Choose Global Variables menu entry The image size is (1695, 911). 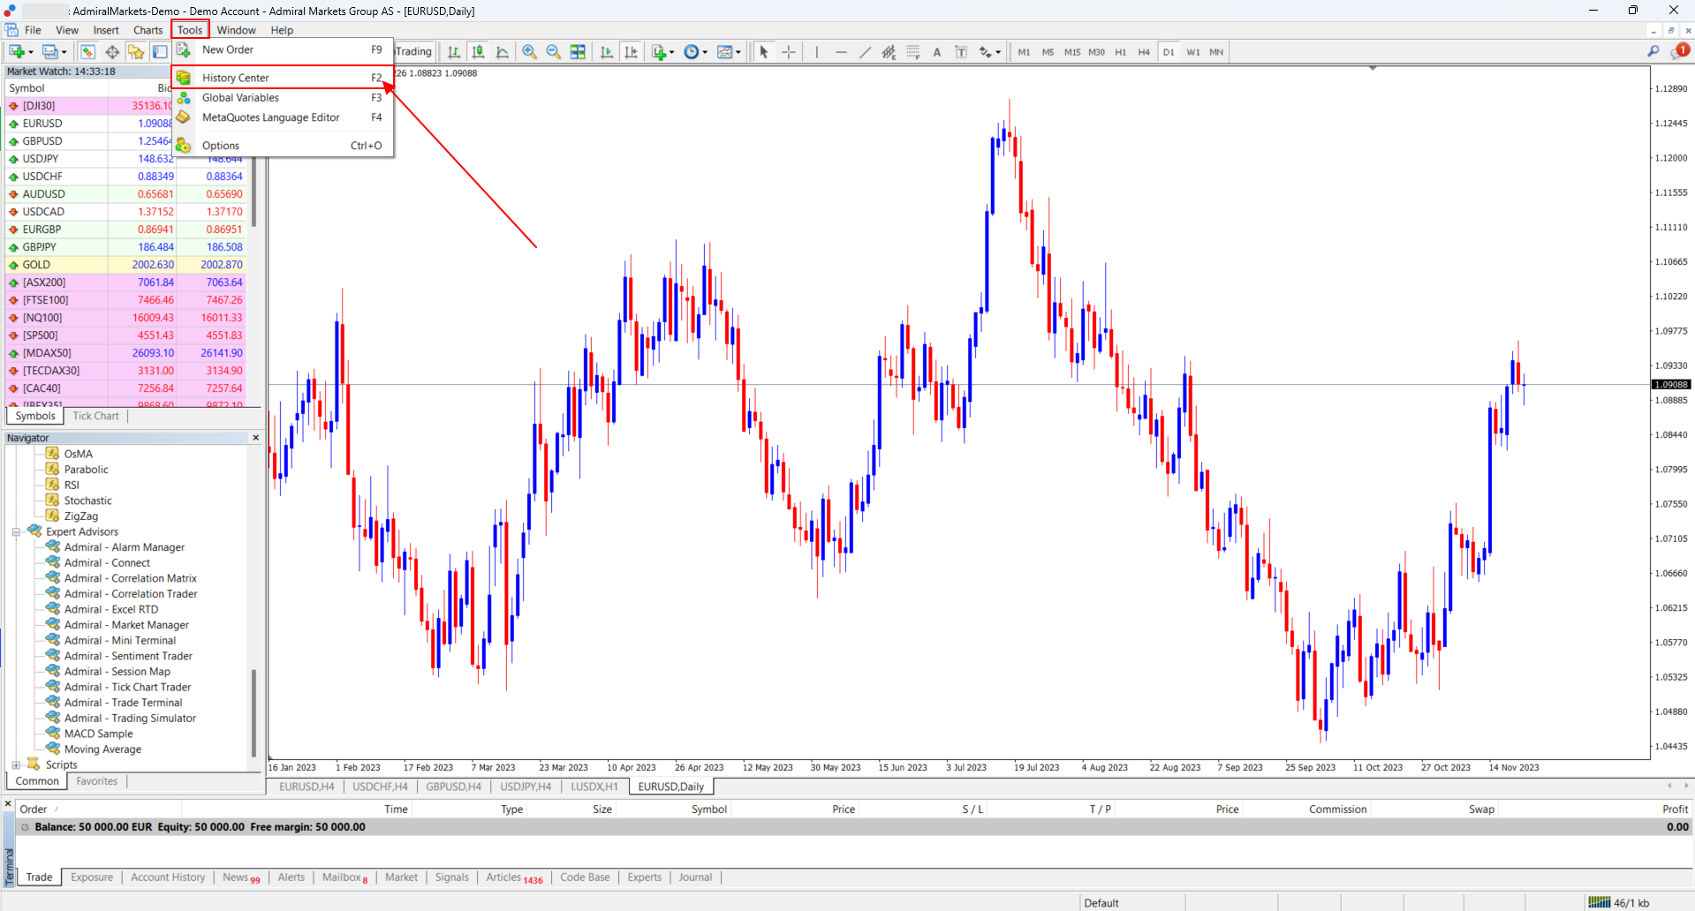tap(283, 98)
